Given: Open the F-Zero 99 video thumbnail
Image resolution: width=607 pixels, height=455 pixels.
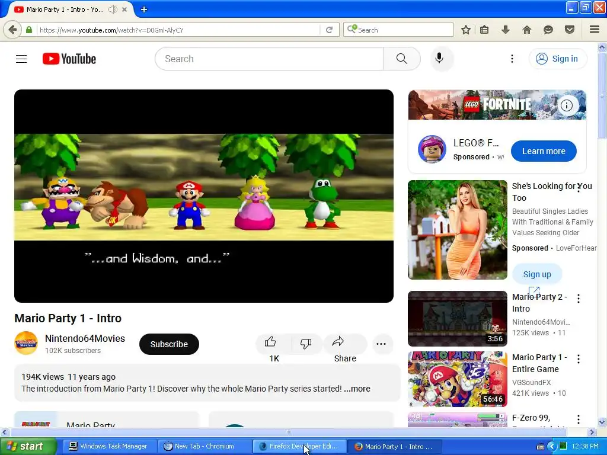Looking at the screenshot, I should tap(457, 419).
